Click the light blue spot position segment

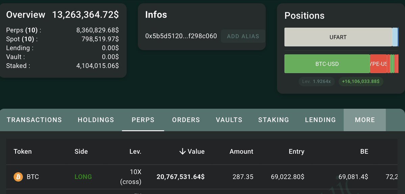tap(395, 37)
